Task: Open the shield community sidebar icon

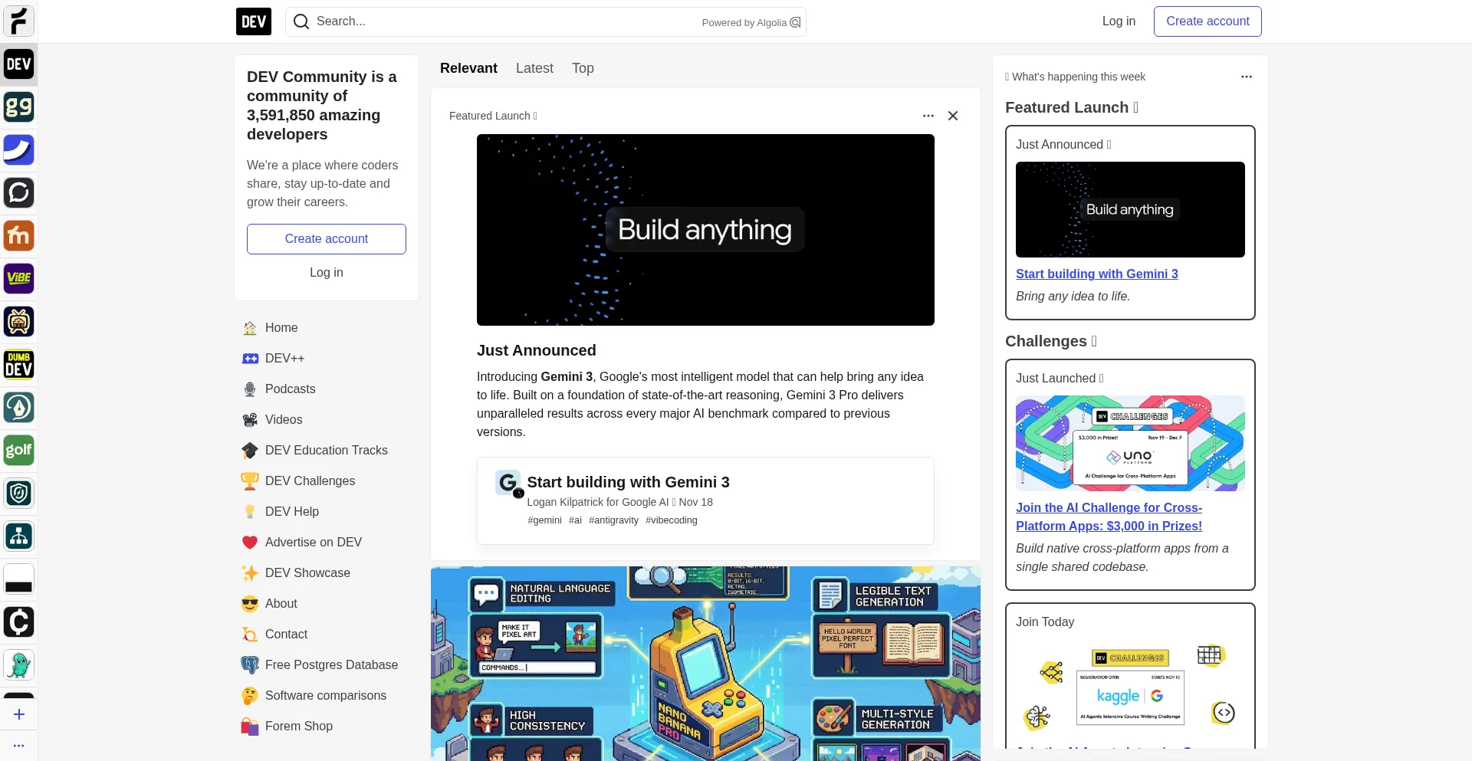Action: click(x=18, y=494)
